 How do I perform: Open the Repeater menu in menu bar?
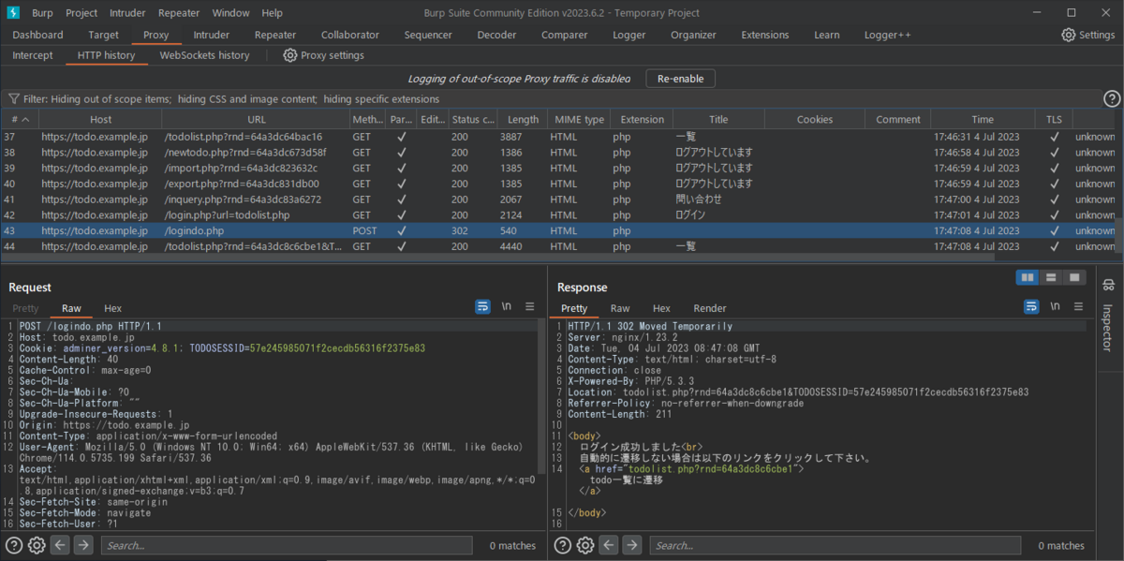pos(178,13)
